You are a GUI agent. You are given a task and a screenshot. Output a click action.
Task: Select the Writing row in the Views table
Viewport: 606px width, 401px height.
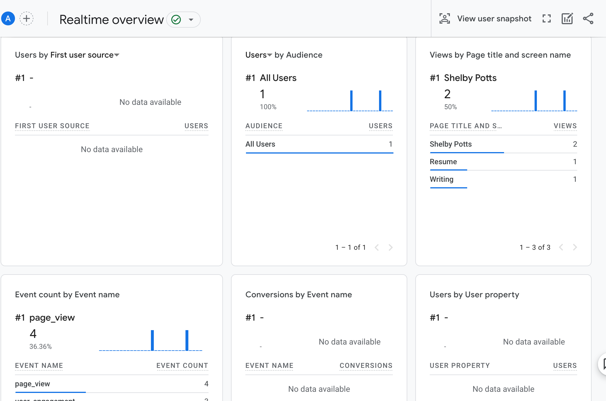(503, 179)
